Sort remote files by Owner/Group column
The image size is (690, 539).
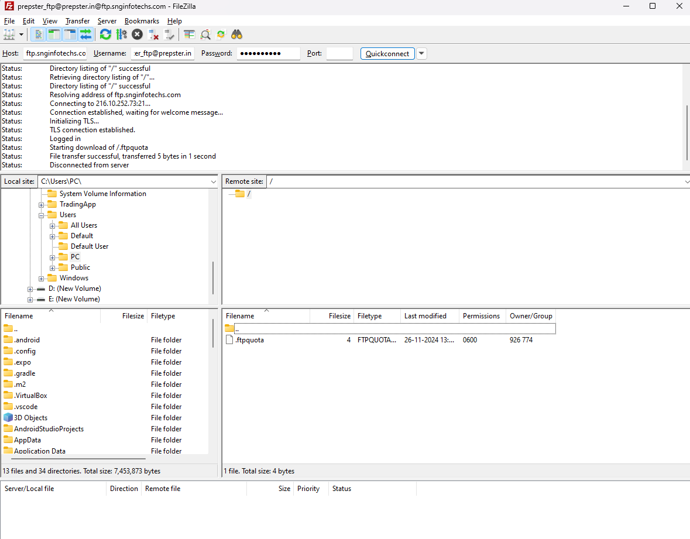coord(531,316)
